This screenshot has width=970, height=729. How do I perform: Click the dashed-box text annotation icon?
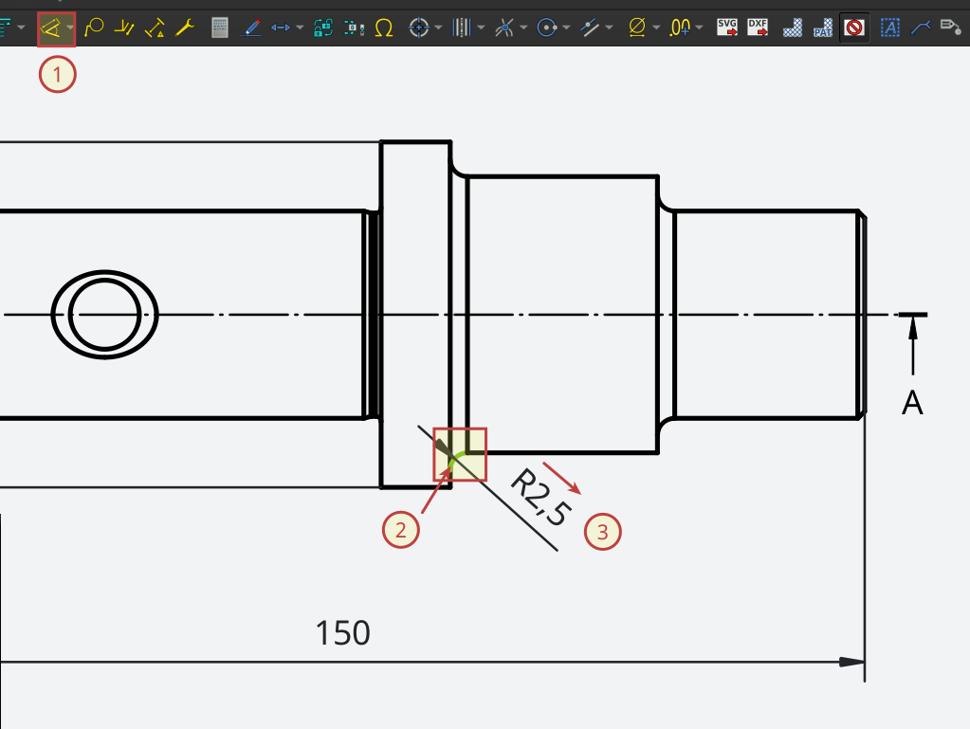click(x=889, y=28)
